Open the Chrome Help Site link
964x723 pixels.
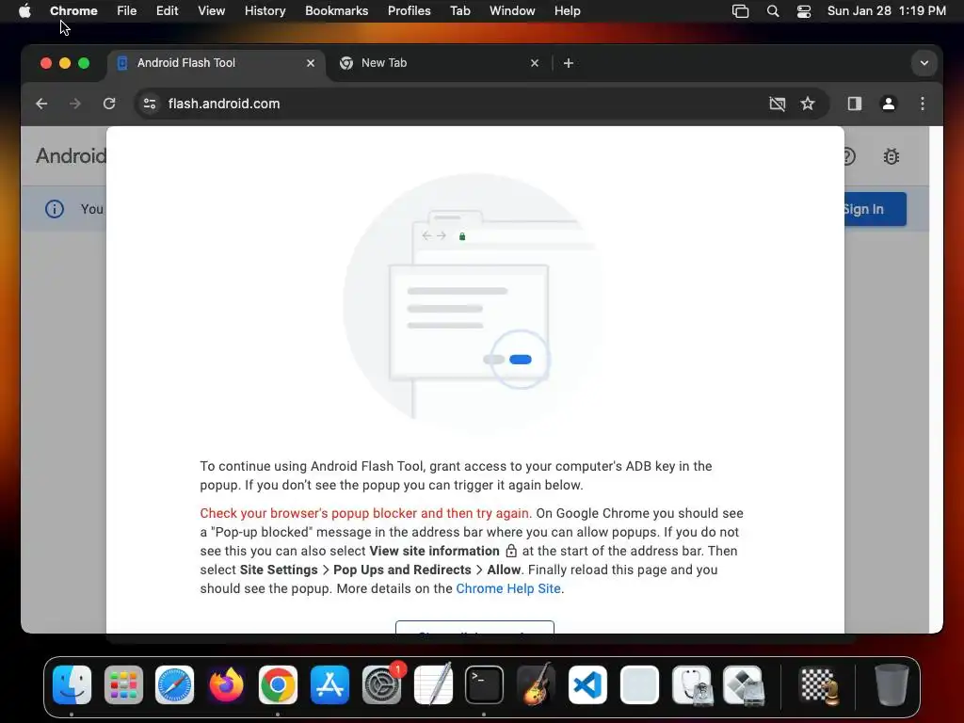click(x=507, y=588)
